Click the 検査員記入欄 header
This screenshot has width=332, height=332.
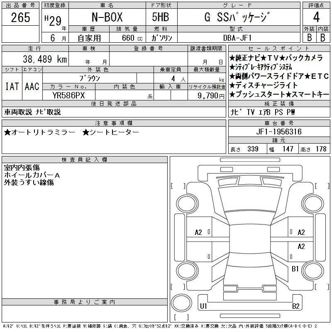[x=84, y=159]
